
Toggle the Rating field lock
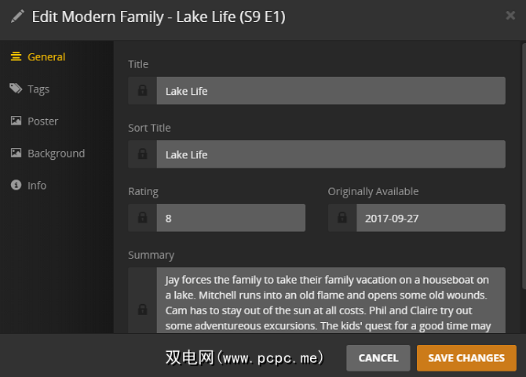pyautogui.click(x=142, y=218)
